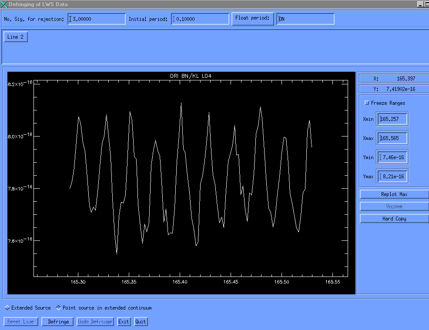Click the X window icon in title bar

[x=4, y=4]
